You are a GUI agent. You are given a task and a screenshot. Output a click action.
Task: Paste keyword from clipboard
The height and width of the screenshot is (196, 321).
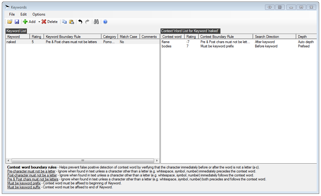pos(72,22)
